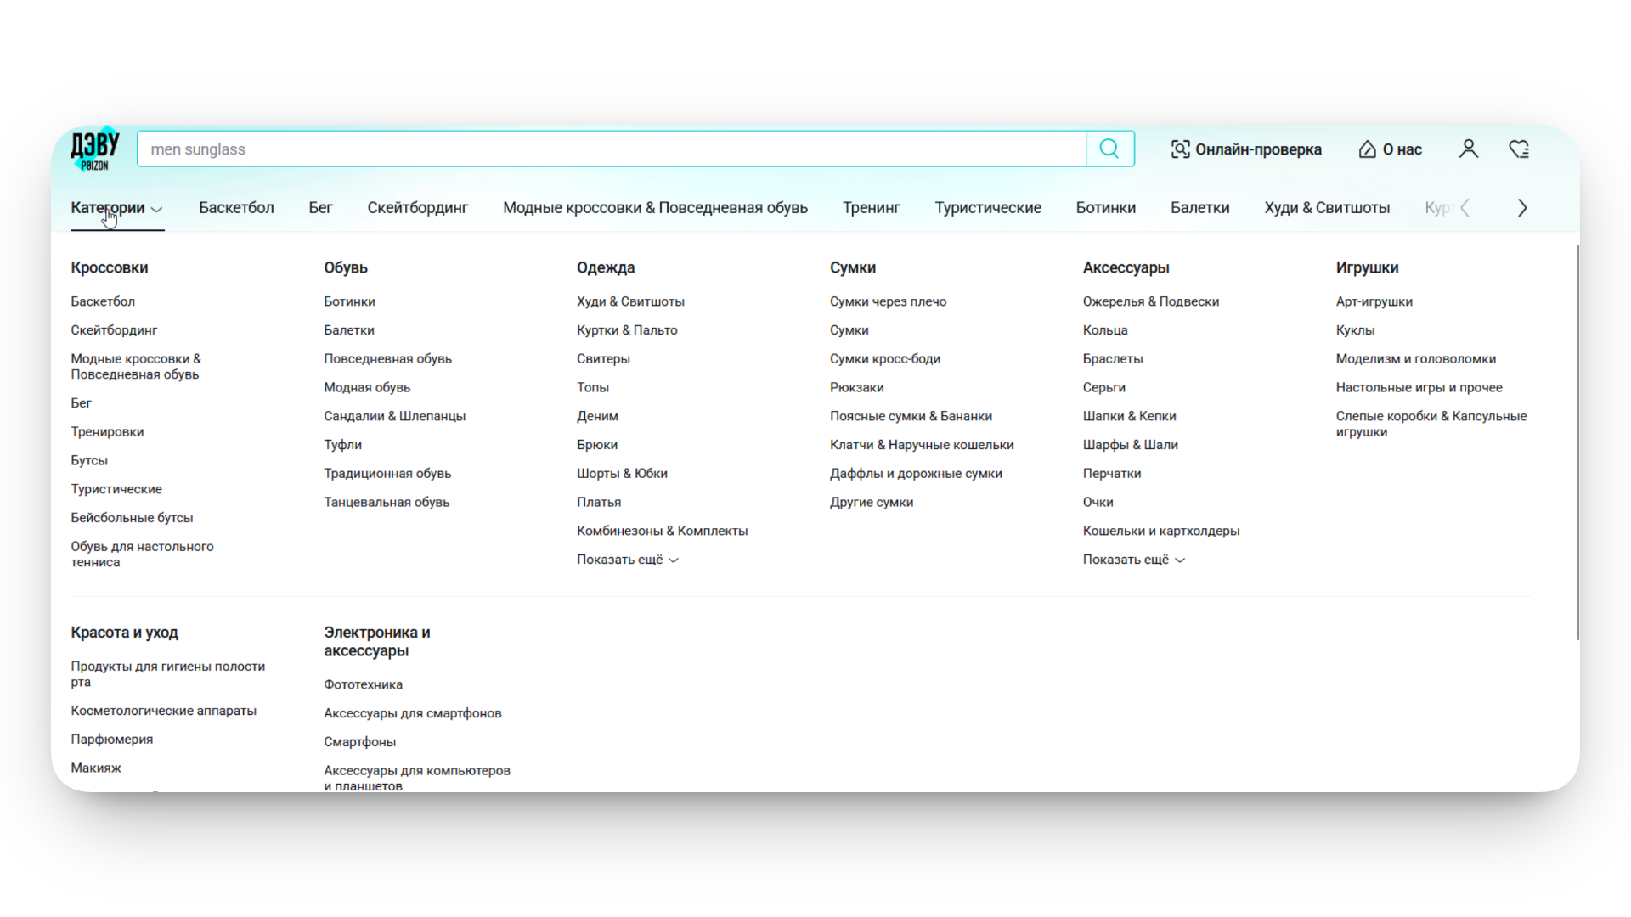
Task: Select Комбинезоны & Комплекты link
Action: 663,531
